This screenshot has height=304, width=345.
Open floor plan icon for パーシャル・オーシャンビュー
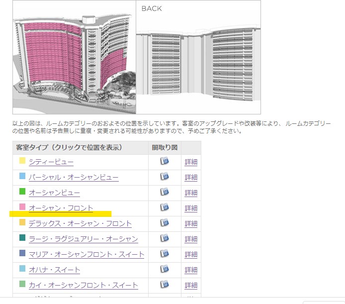point(165,177)
